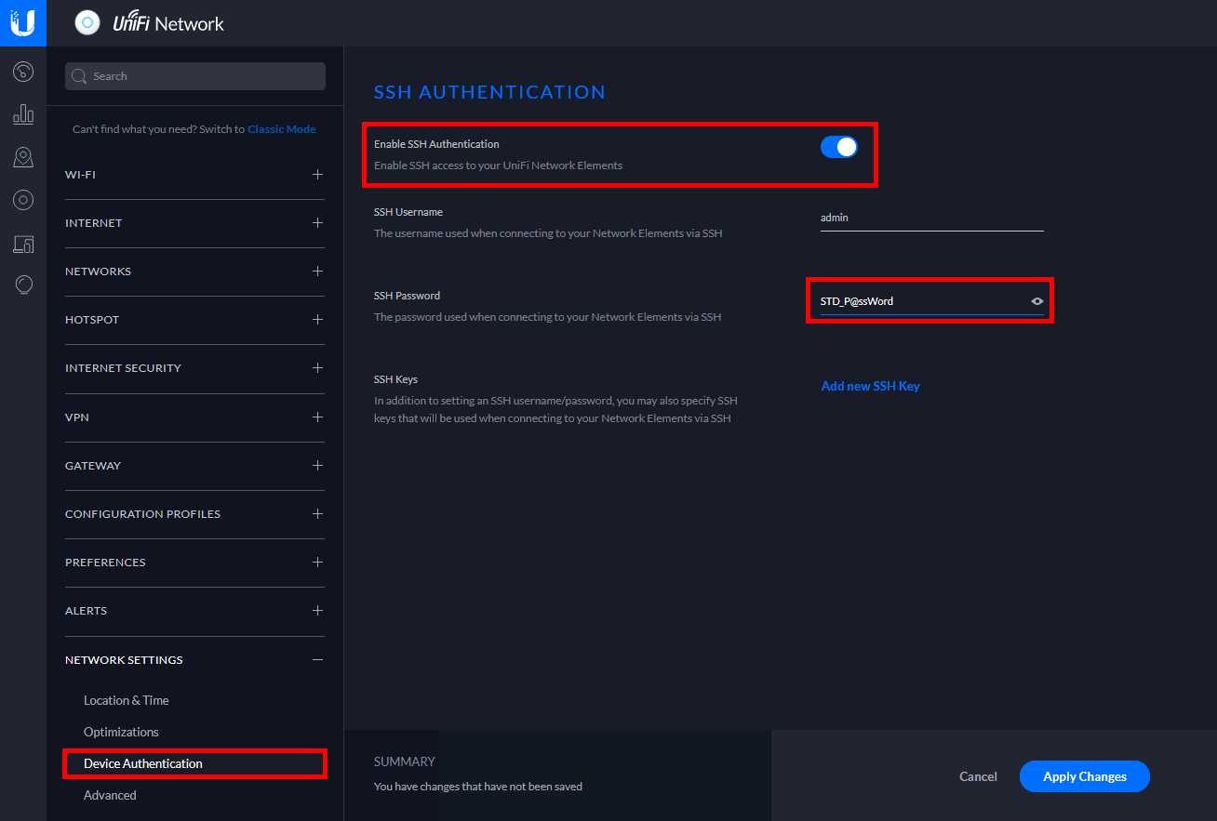Add a new SSH Key
The image size is (1217, 821).
tap(870, 385)
